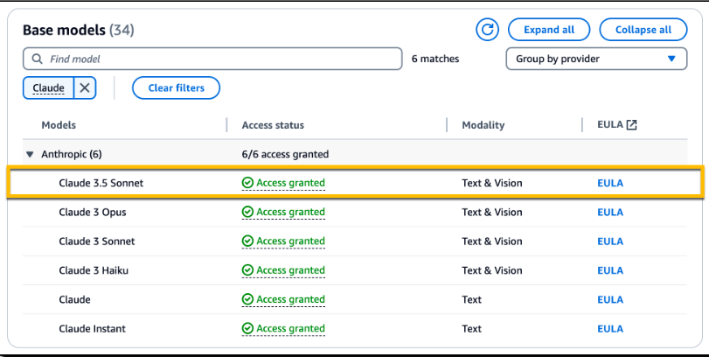Click Claude 3.5 Sonnet access granted checkmark
The width and height of the screenshot is (709, 357).
point(247,183)
